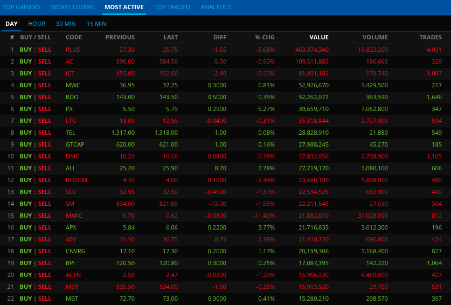The image size is (451, 305).
Task: Click Buy for AC
Action: tap(26, 61)
